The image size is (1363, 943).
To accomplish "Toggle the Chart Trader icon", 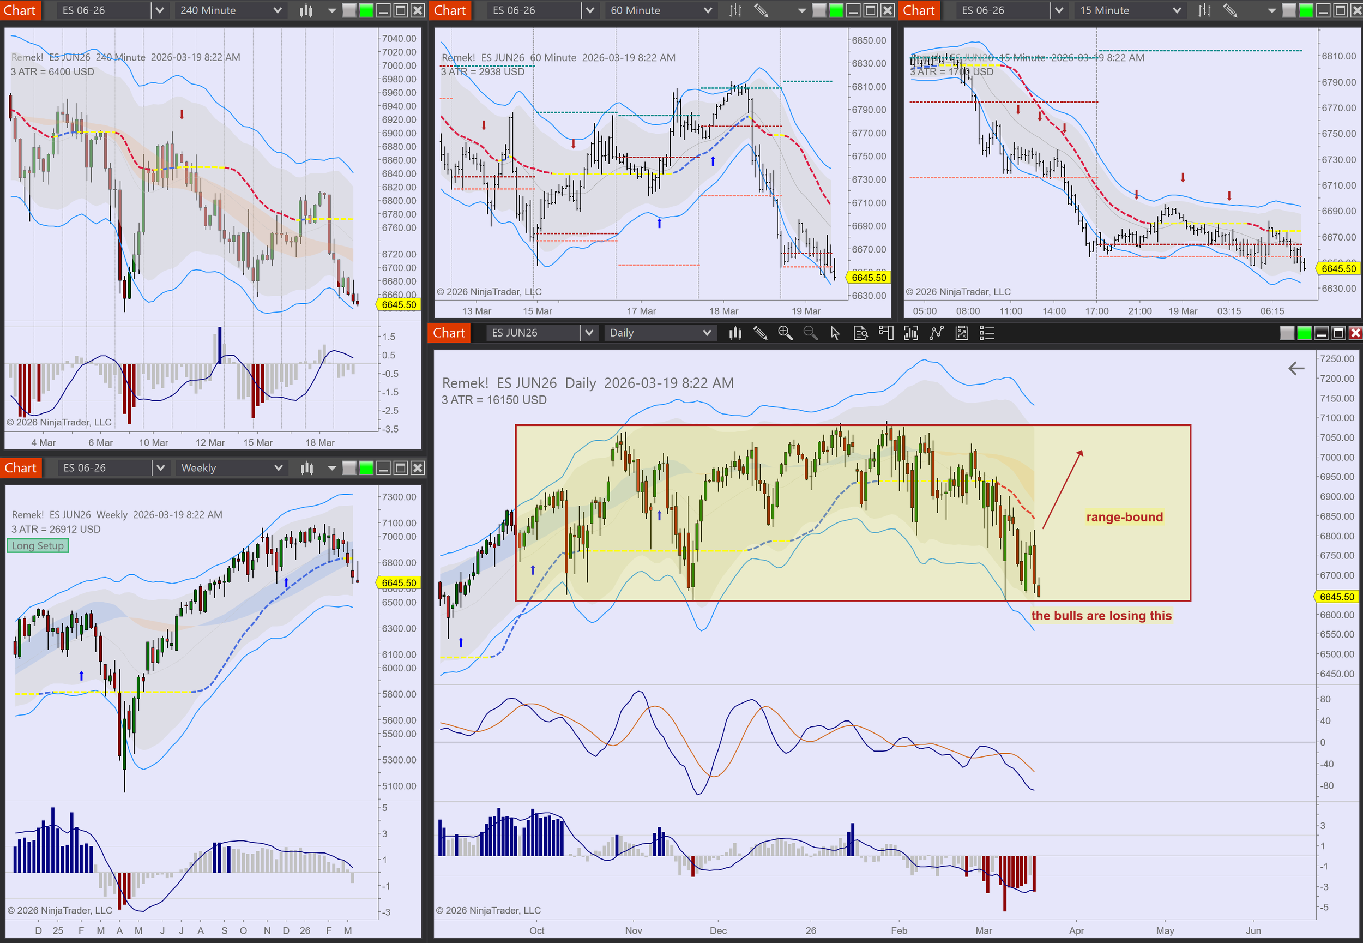I will [x=885, y=333].
